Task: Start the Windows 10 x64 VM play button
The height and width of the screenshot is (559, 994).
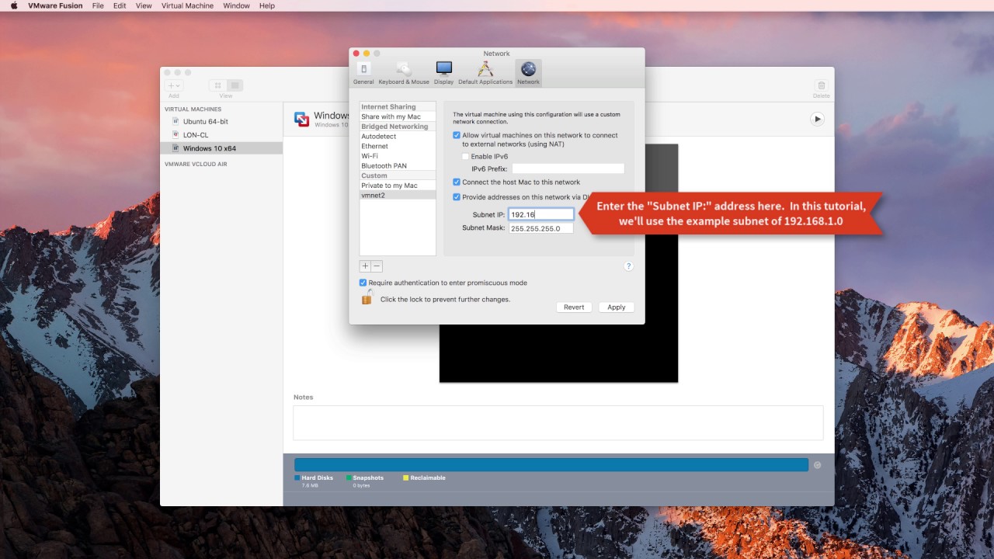Action: pos(817,119)
